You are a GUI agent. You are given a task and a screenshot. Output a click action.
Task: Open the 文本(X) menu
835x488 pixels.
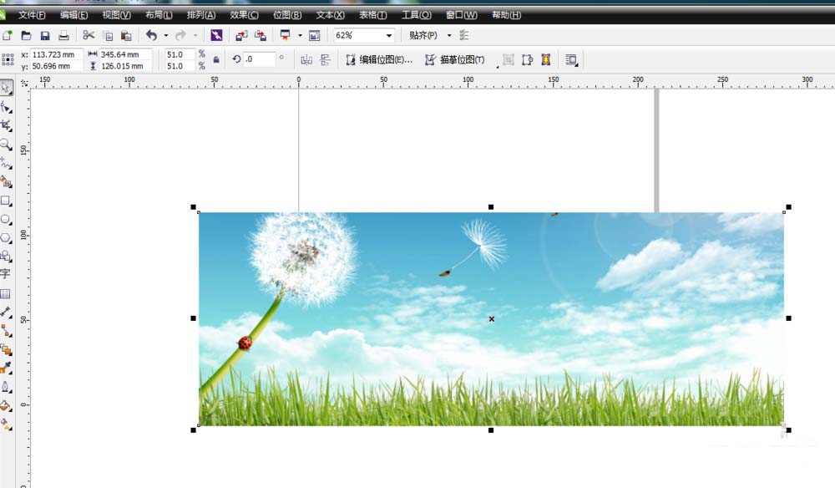[330, 15]
